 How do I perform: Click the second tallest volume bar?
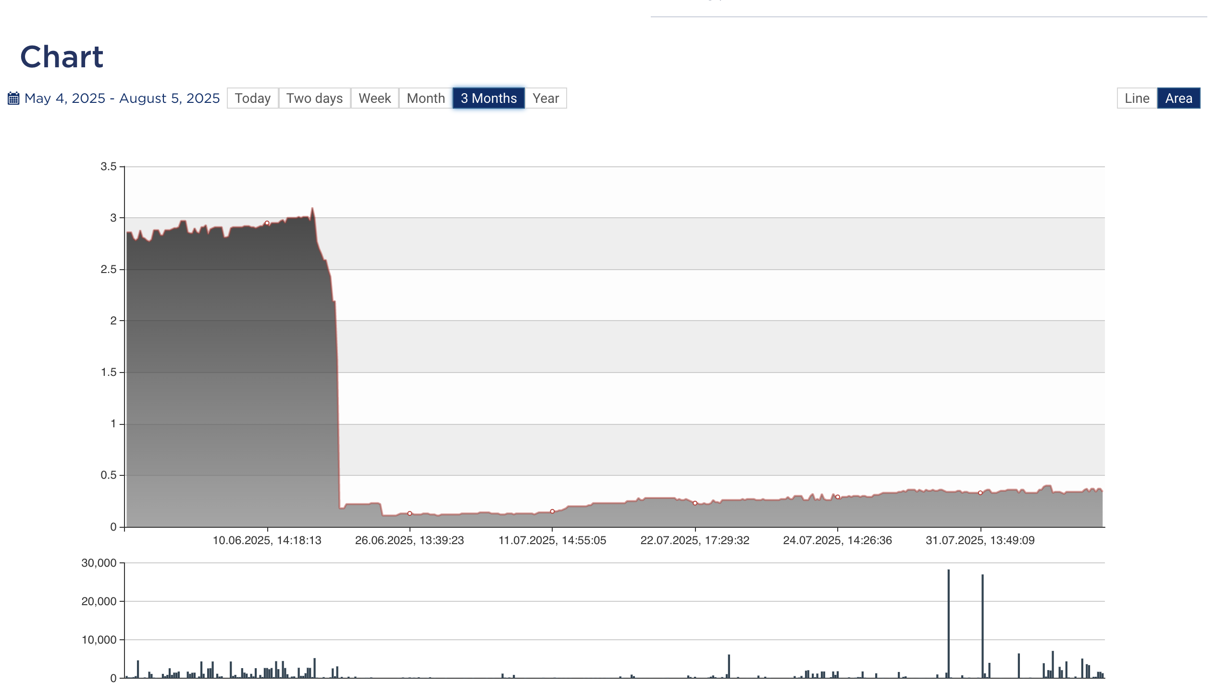tap(982, 625)
